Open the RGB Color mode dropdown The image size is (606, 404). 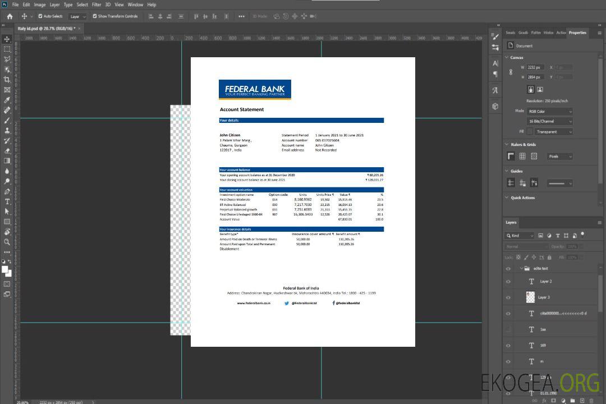click(x=549, y=111)
